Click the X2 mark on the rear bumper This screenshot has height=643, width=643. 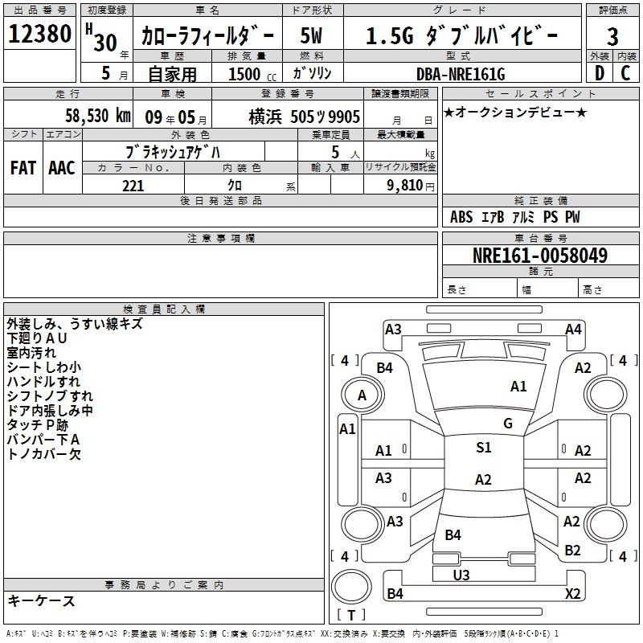click(573, 593)
